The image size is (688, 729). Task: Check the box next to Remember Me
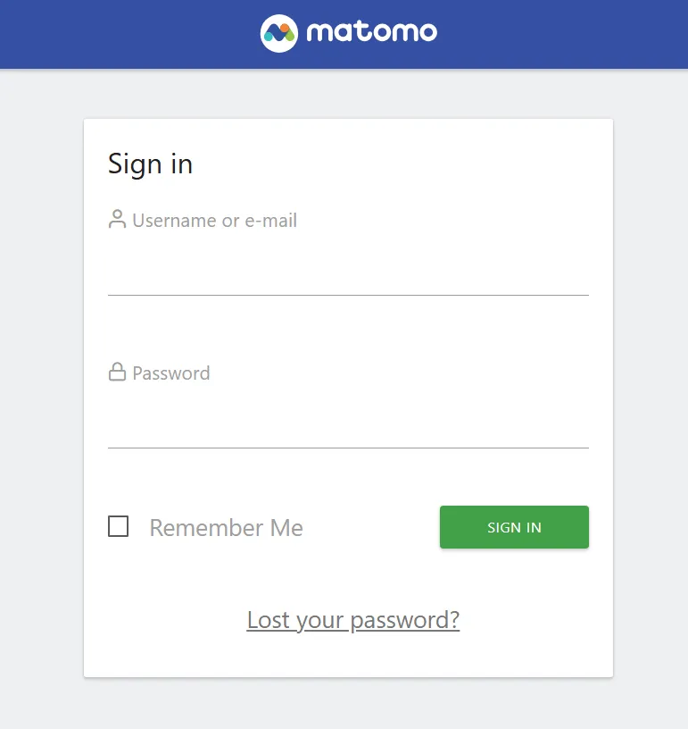118,527
